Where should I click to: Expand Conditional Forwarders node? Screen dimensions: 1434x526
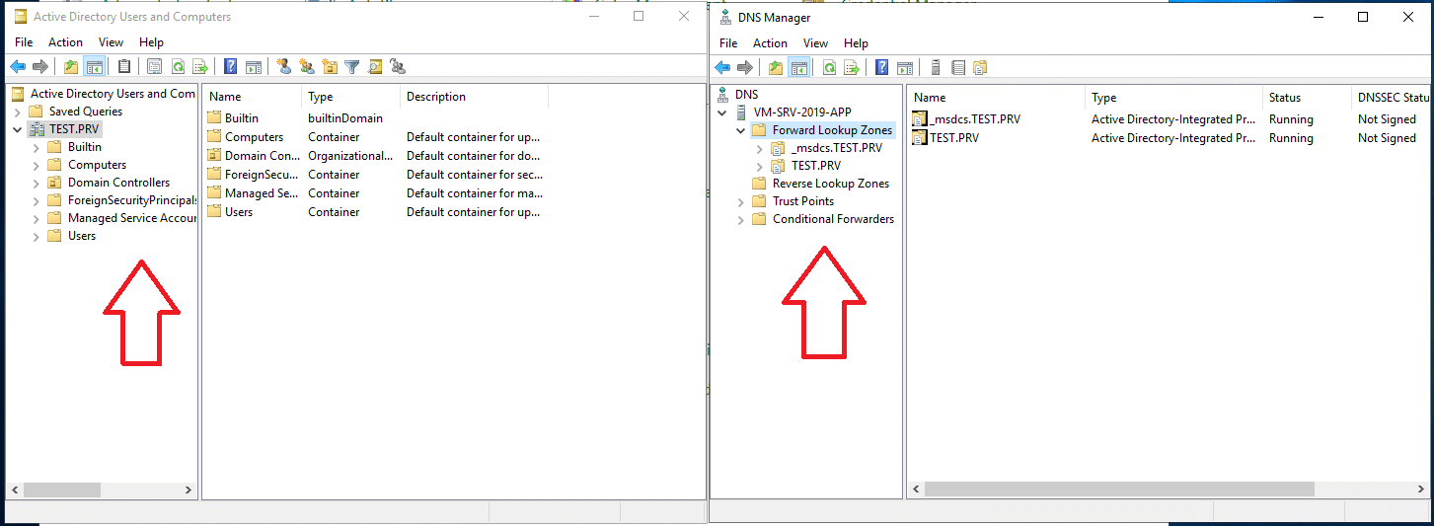click(x=741, y=219)
